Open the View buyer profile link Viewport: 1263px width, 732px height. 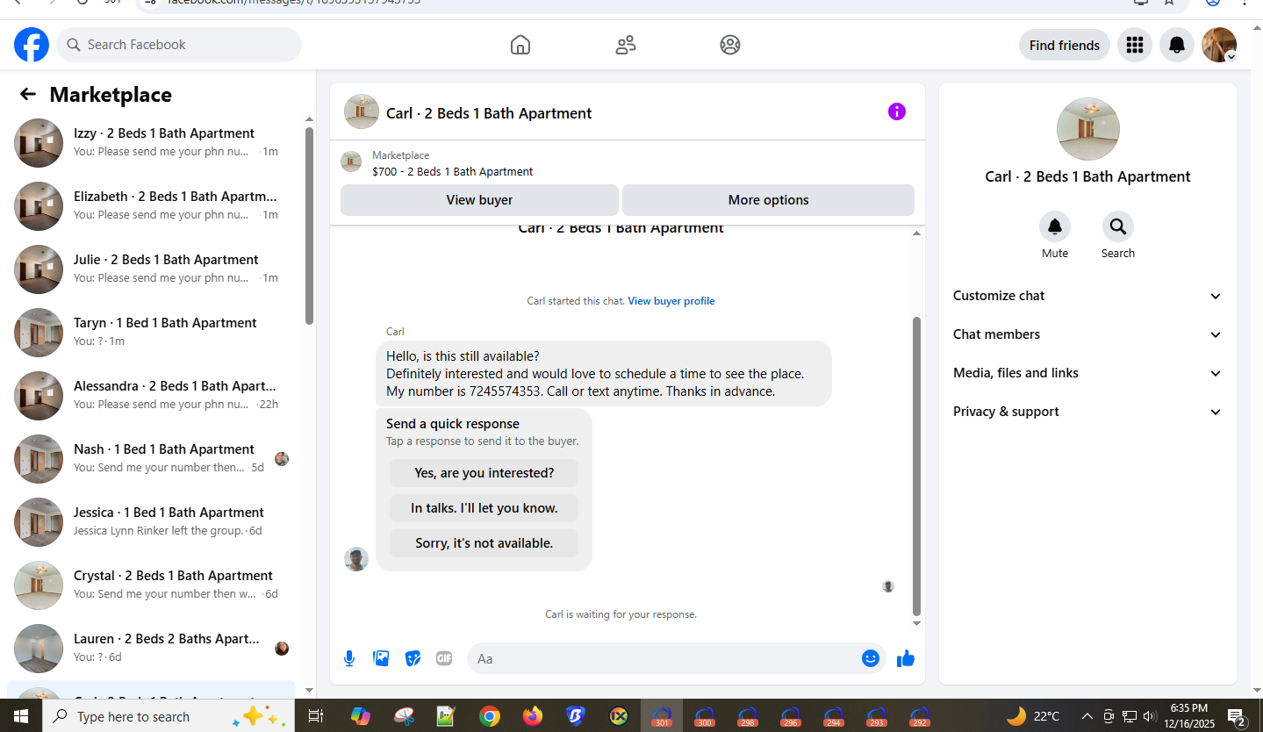671,301
